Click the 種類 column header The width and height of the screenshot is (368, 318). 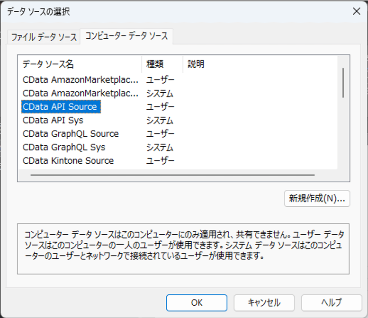(x=155, y=64)
